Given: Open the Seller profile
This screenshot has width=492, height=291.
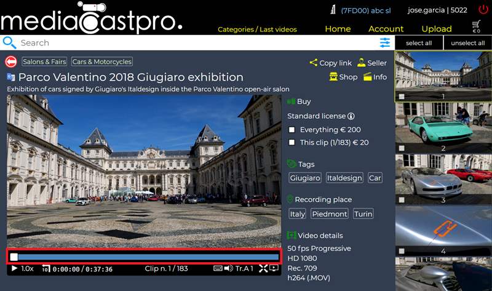Looking at the screenshot, I should pyautogui.click(x=372, y=63).
